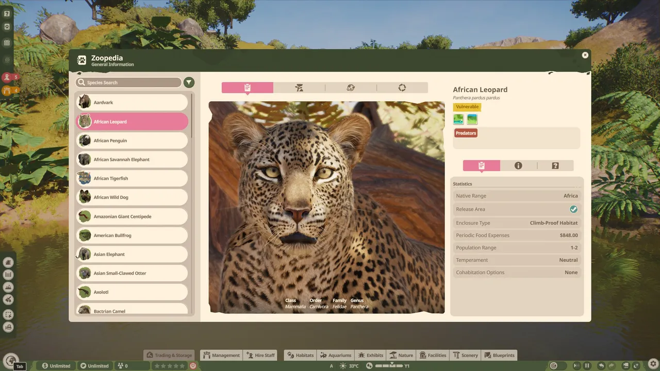Screen dimensions: 660x371
Task: Open the globe range tab
Action: tap(351, 88)
